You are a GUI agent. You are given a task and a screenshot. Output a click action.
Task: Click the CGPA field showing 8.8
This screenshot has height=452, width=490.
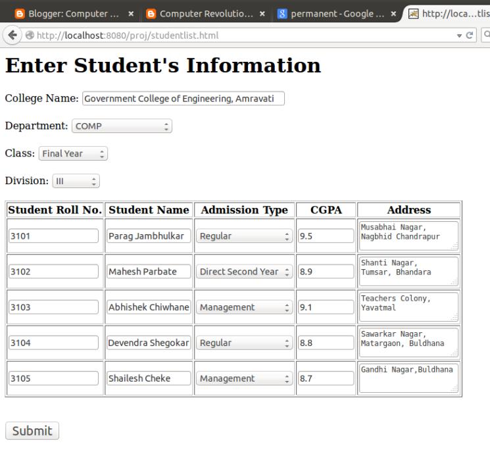pos(326,343)
